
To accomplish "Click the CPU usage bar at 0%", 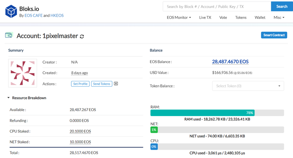I will 217,147.
